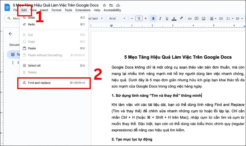
Task: Choose Delete from the Edit menu
Action: pos(54,72)
